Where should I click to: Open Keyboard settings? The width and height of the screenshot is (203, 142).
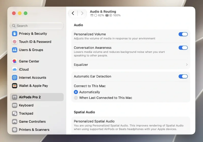37,105
